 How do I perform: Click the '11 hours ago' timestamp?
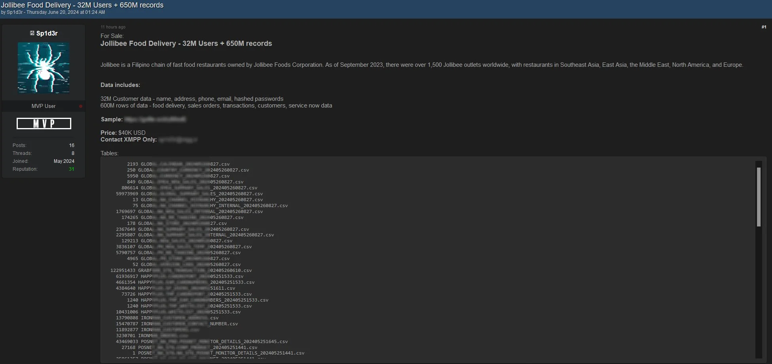tap(113, 27)
